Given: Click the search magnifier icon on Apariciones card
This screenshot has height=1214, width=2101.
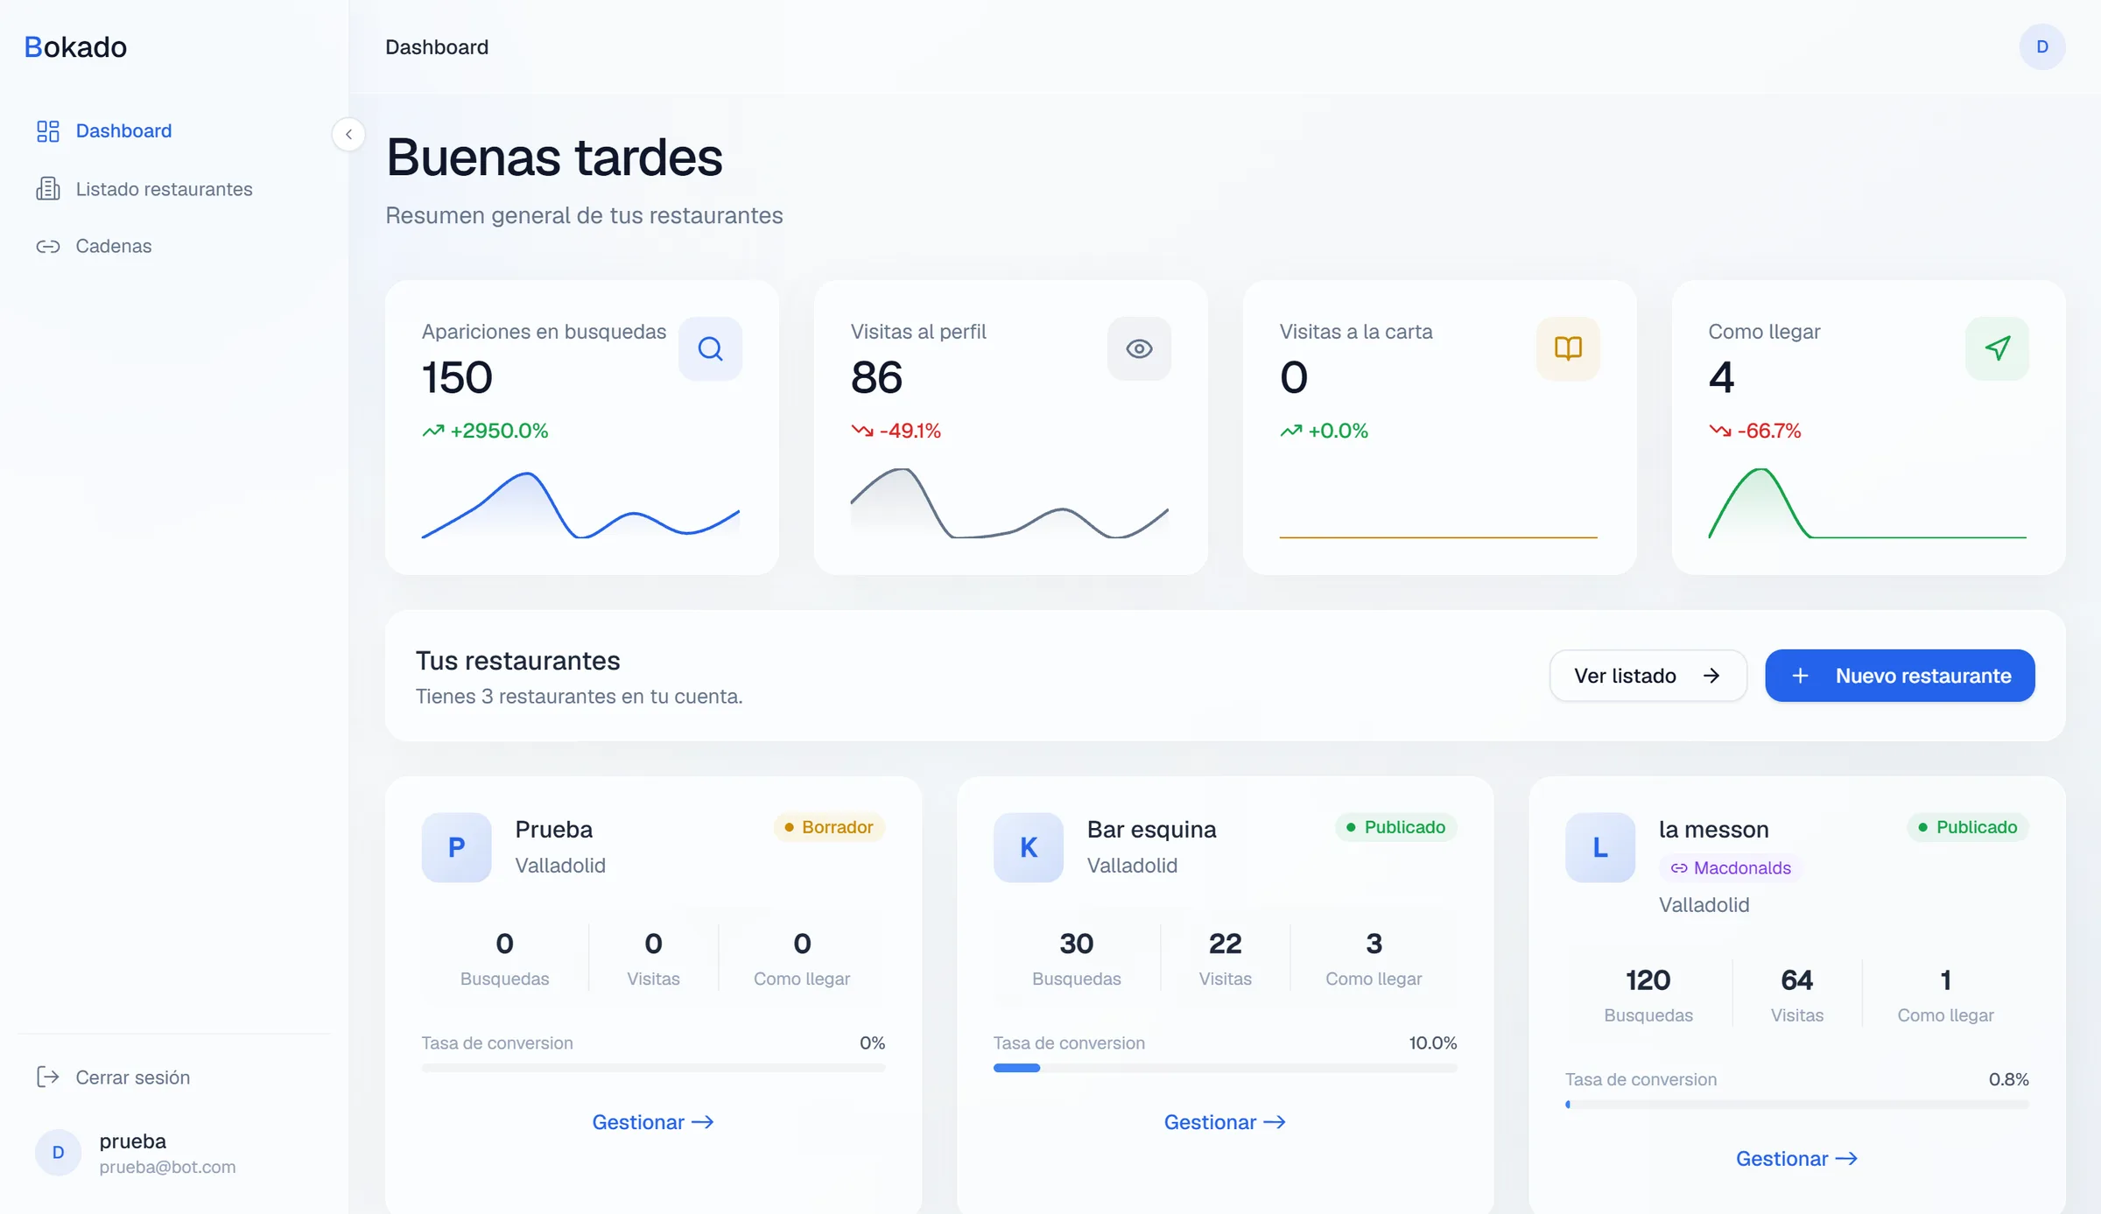Looking at the screenshot, I should coord(710,348).
